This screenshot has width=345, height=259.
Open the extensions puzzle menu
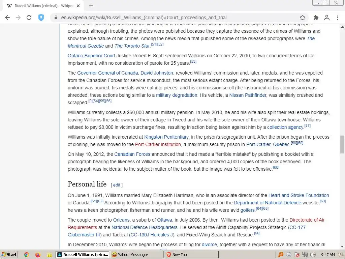pos(316,18)
